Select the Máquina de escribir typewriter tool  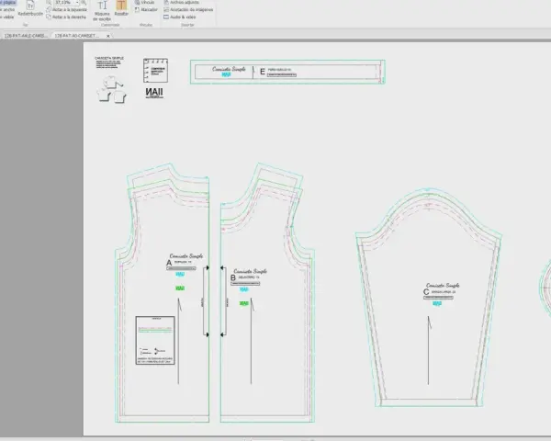(x=102, y=10)
